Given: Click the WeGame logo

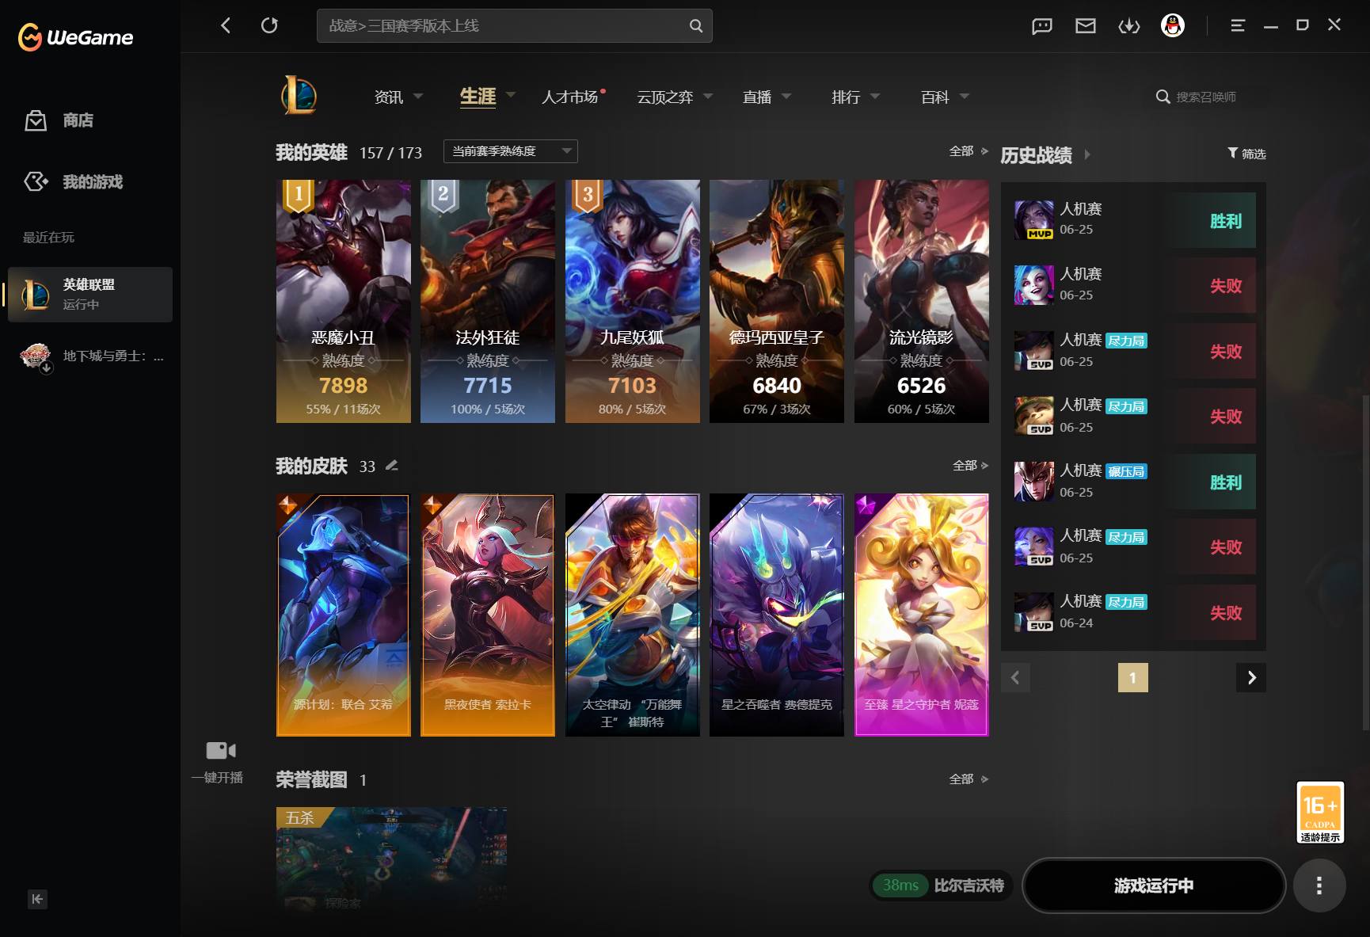Looking at the screenshot, I should (x=75, y=37).
